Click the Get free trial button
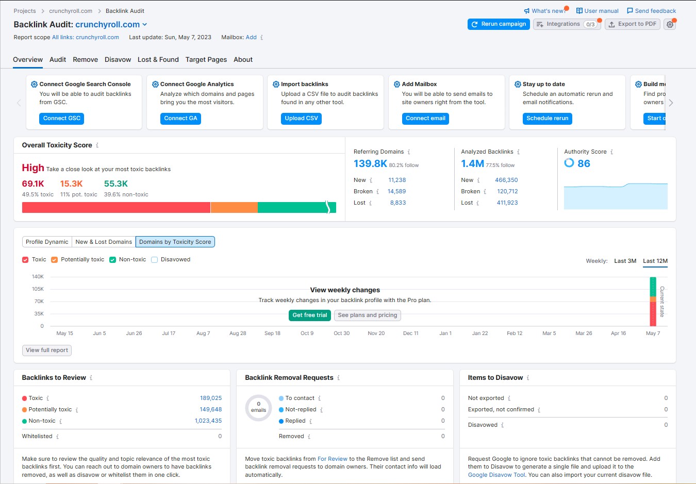This screenshot has height=484, width=696. click(x=310, y=315)
